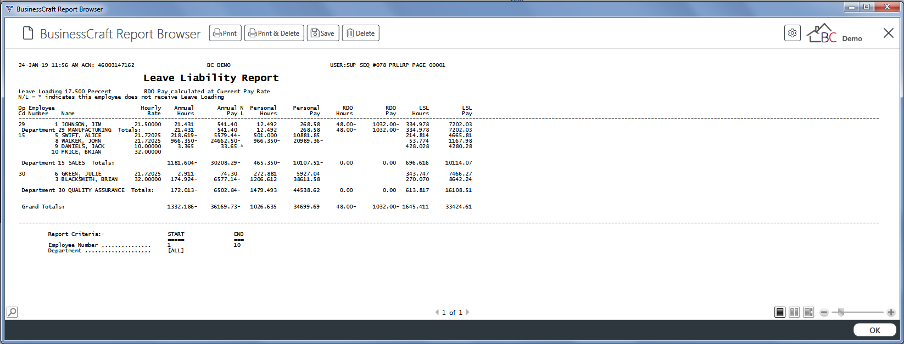Click 'Report Criteria:-' label

pos(76,234)
